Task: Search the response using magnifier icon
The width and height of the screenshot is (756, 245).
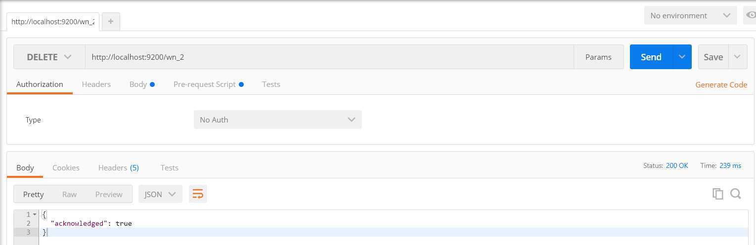Action: 735,194
